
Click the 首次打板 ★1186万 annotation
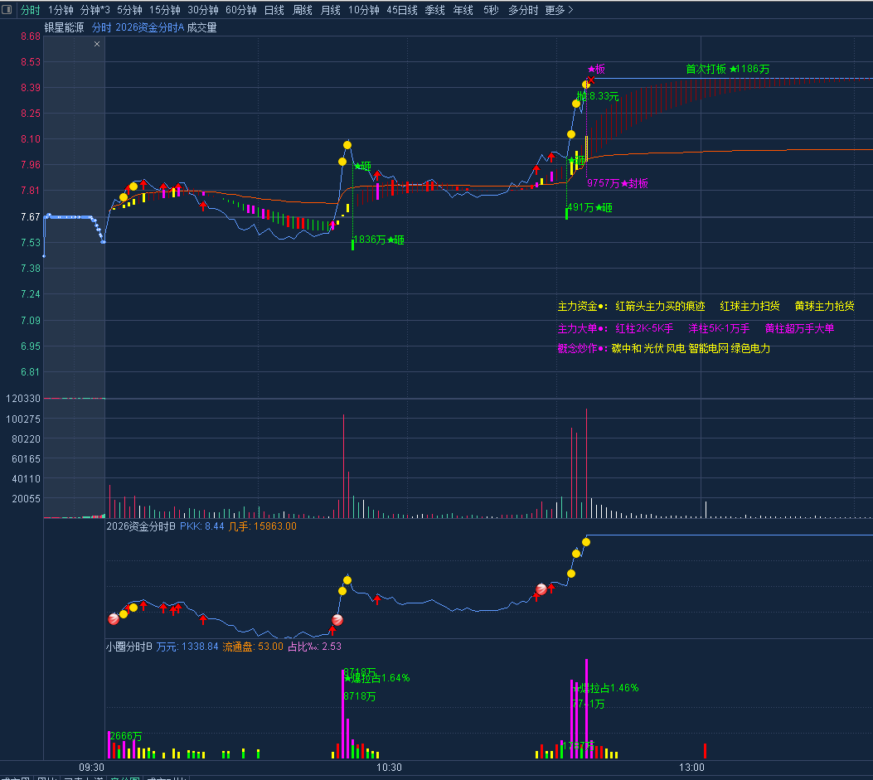pos(727,69)
